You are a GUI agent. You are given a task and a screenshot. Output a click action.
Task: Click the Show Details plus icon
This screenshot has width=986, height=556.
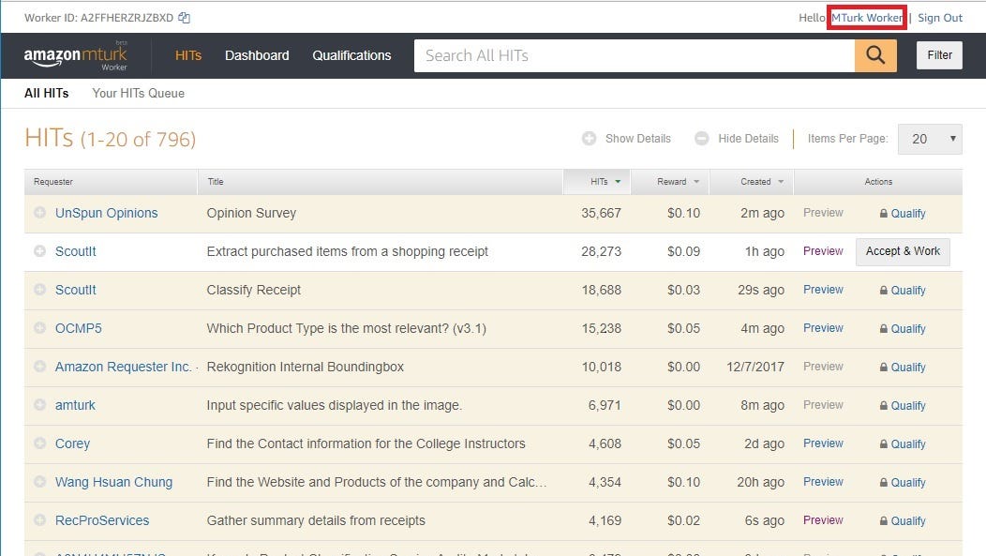point(589,139)
